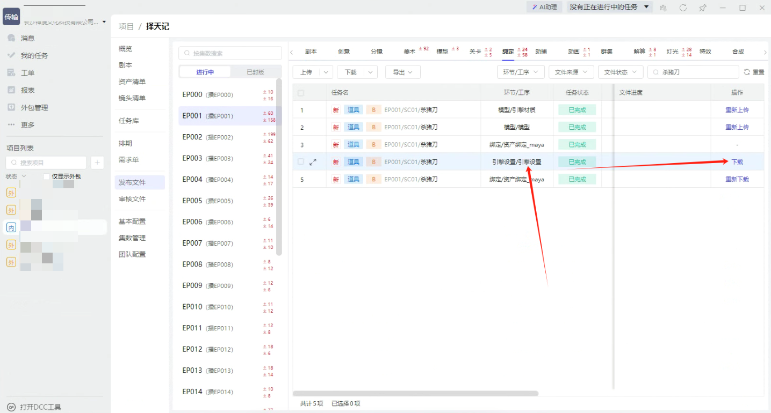Click 下载 link in 引擎设置 row

737,162
